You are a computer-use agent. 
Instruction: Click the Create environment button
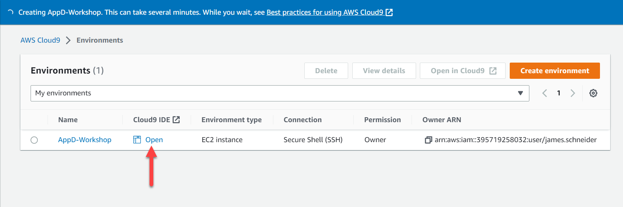tap(555, 71)
